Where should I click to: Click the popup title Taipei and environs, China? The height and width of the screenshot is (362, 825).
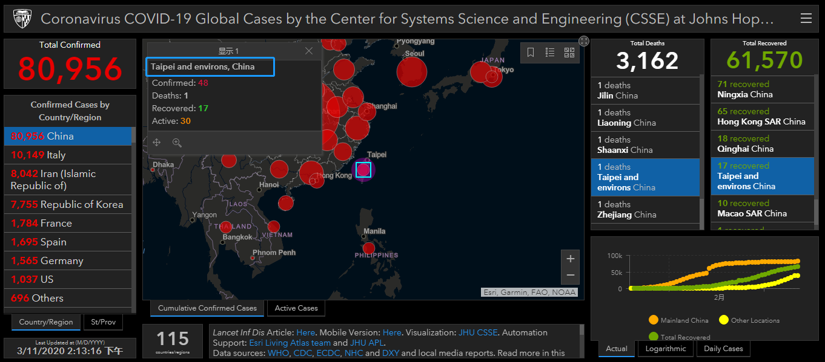[x=202, y=66]
